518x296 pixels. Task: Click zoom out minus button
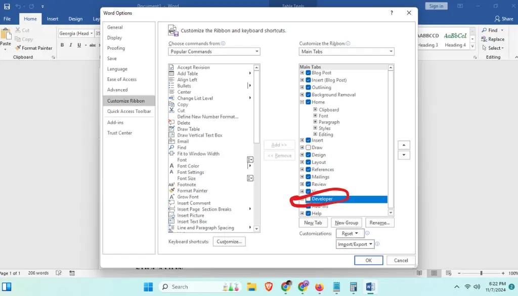point(459,273)
